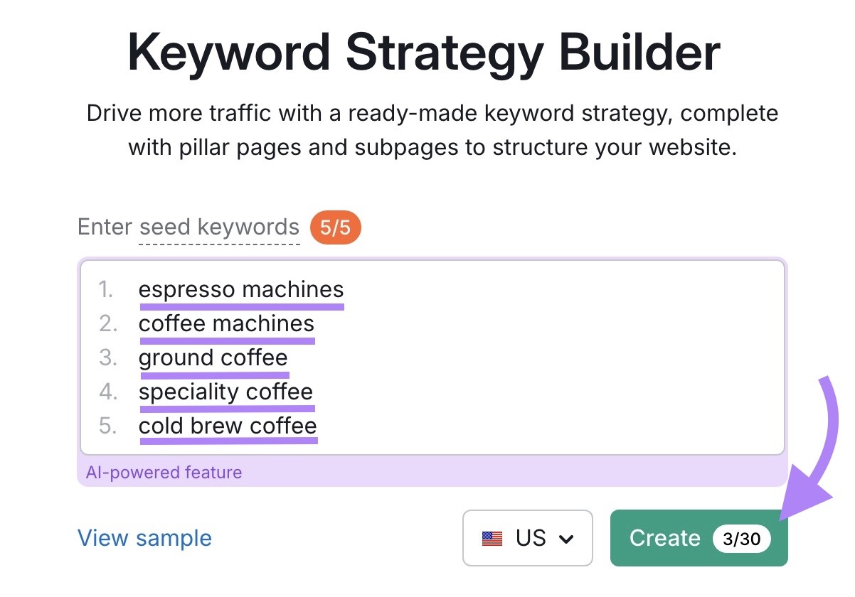Click the list number 5 marker

[106, 426]
